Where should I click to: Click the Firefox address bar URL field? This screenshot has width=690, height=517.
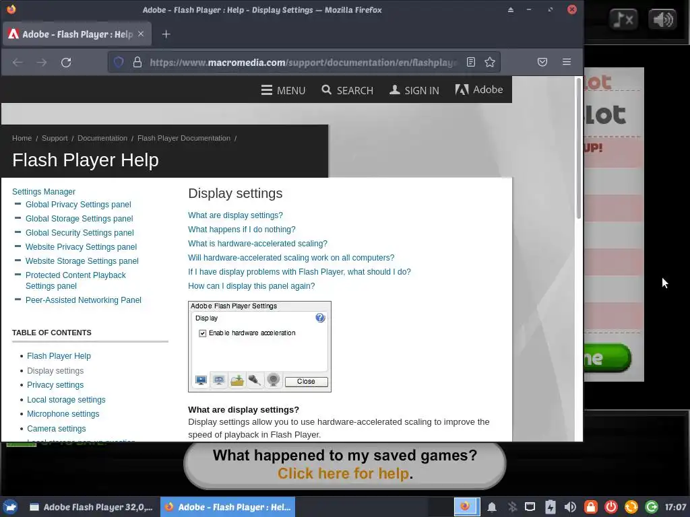[x=304, y=63]
